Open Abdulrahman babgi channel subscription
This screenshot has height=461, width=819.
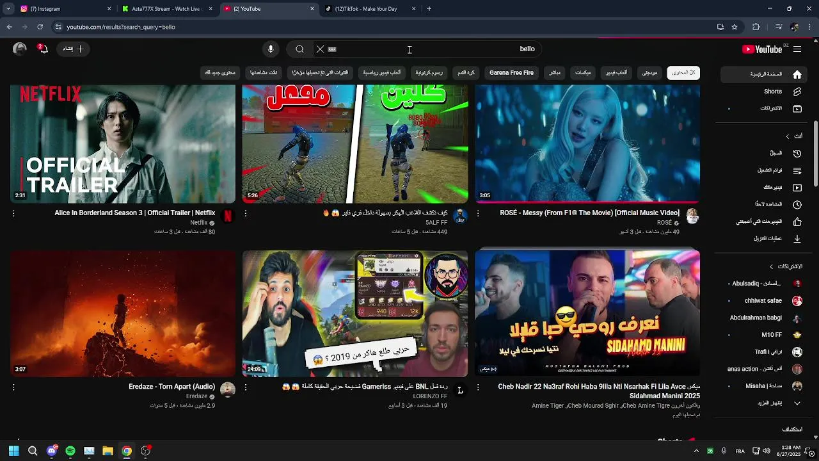(765, 318)
